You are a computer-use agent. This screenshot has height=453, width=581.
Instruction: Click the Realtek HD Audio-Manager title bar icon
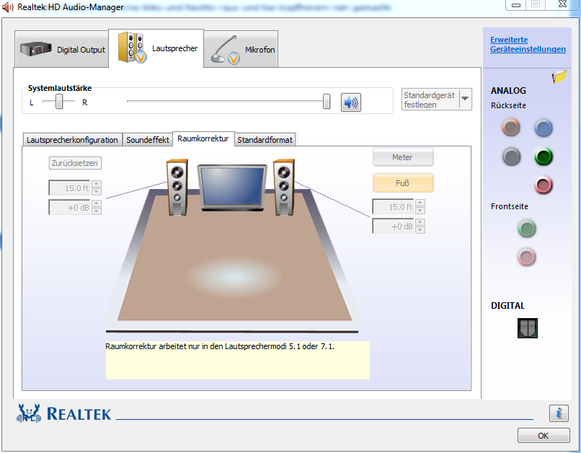8,7
